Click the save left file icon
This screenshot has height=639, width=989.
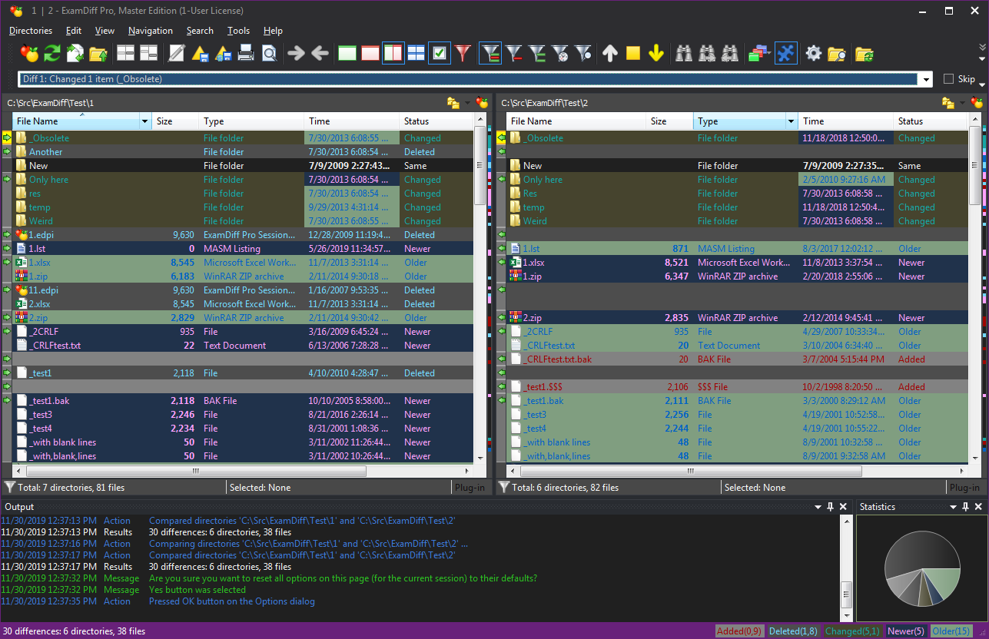tap(200, 53)
